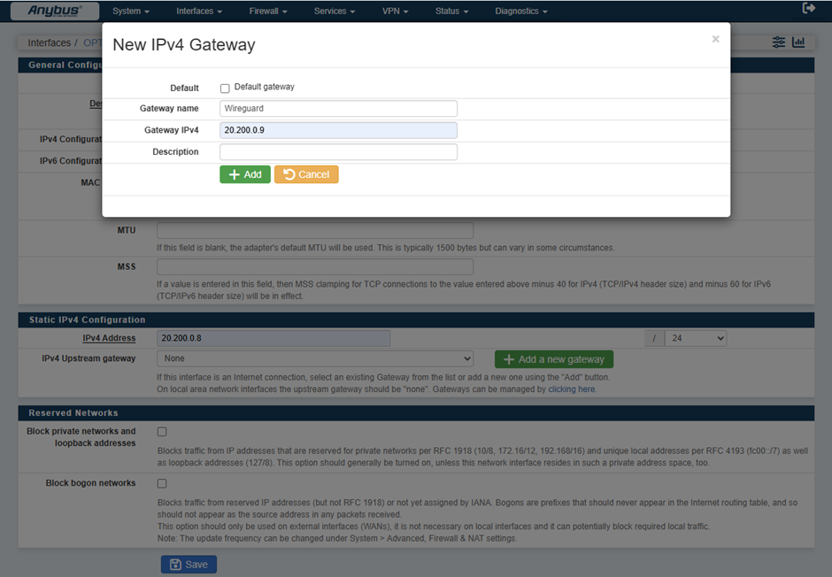Open the bar chart status icon
The image size is (832, 577).
(798, 42)
